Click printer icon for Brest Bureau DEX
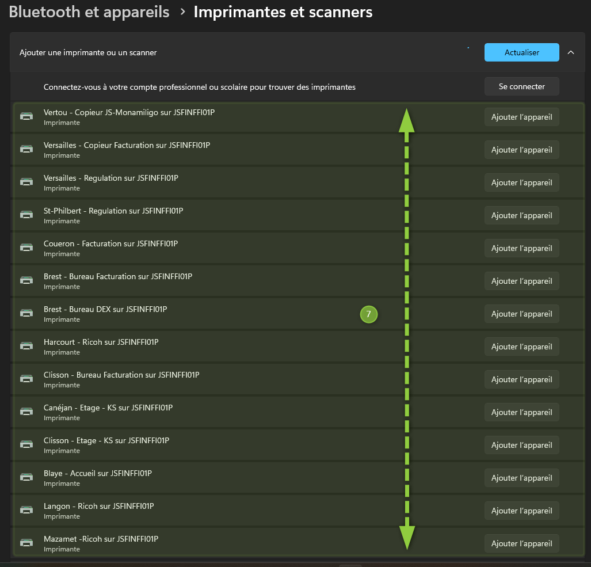591x567 pixels. coord(26,313)
